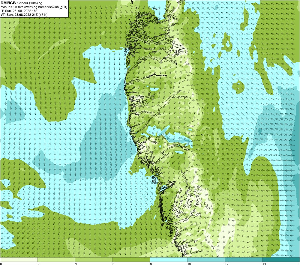Click the scale label '8'
This screenshot has width=300, height=266.
tap(151, 264)
